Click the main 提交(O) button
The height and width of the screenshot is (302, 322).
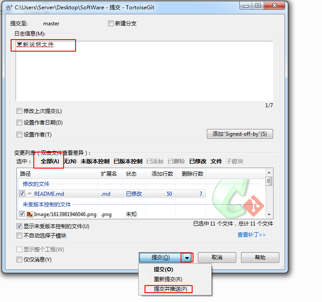pos(161,258)
